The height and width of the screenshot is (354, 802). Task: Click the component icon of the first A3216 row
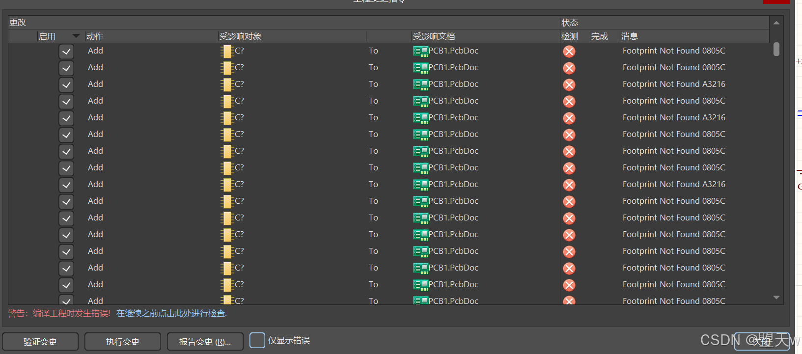[x=227, y=84]
